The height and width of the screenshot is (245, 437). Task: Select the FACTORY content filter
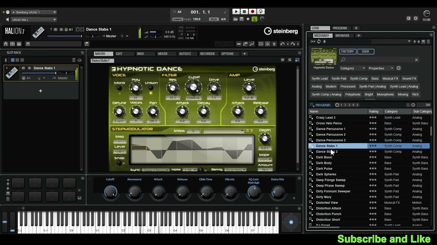point(348,51)
